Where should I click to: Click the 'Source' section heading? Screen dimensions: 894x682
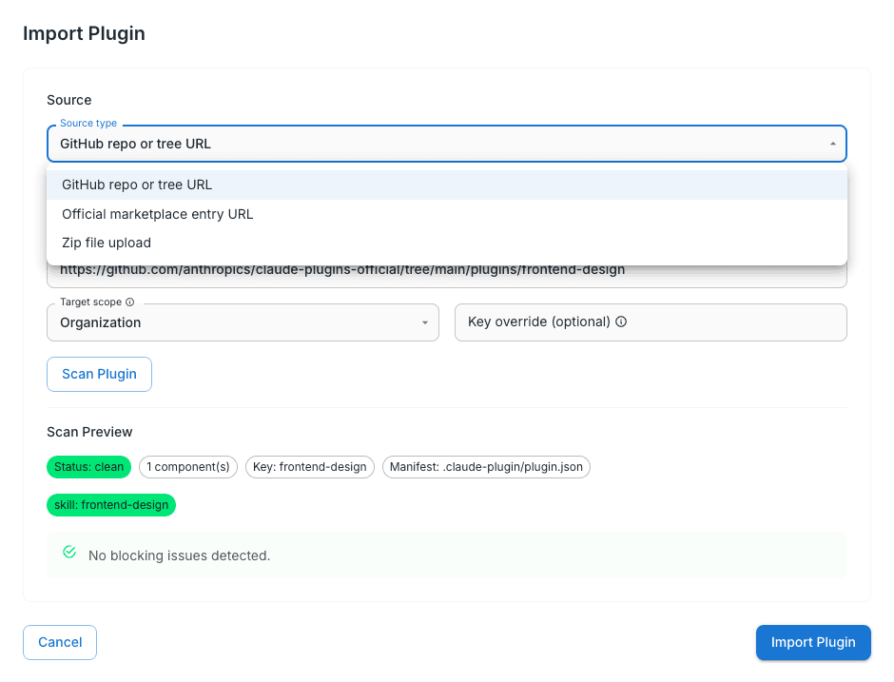tap(69, 100)
